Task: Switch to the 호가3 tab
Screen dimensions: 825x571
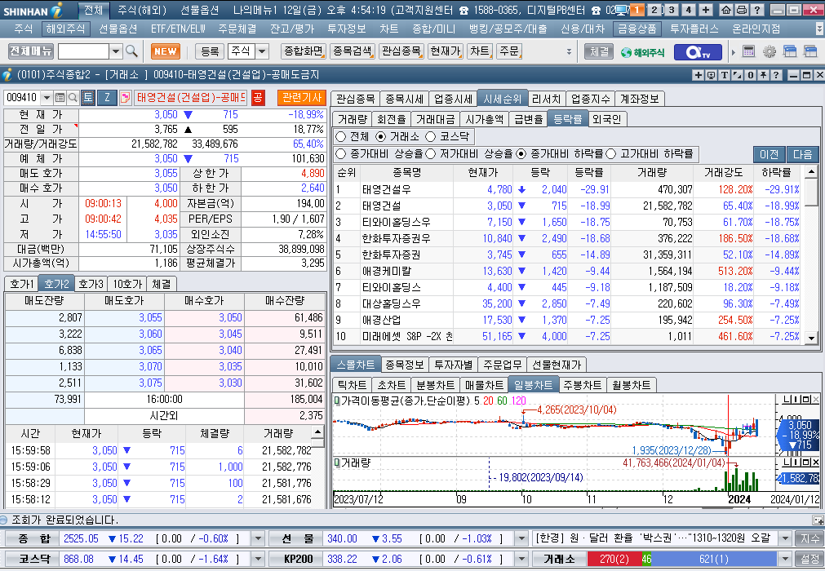Action: (91, 284)
